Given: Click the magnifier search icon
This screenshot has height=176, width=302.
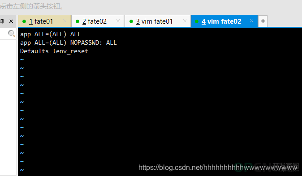Looking at the screenshot, I should (x=12, y=34).
